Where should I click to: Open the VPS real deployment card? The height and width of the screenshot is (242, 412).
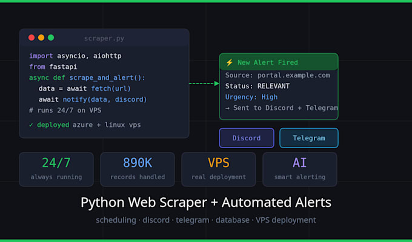(219, 169)
